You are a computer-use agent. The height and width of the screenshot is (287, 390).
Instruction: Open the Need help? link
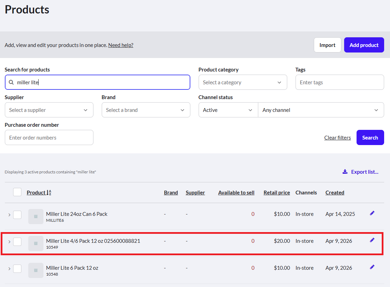tap(121, 45)
